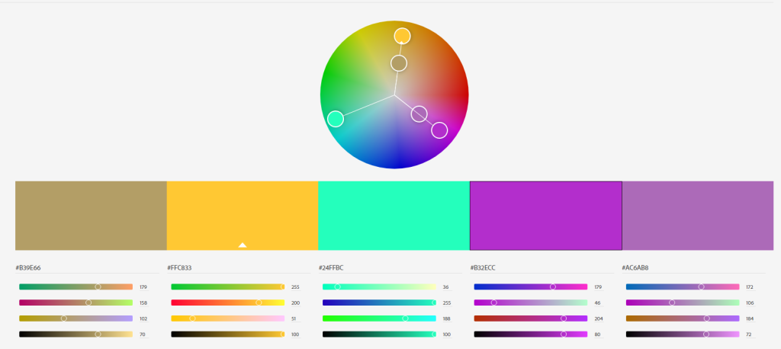
Task: Click the mint green #24FFBC swatch
Action: (x=394, y=215)
